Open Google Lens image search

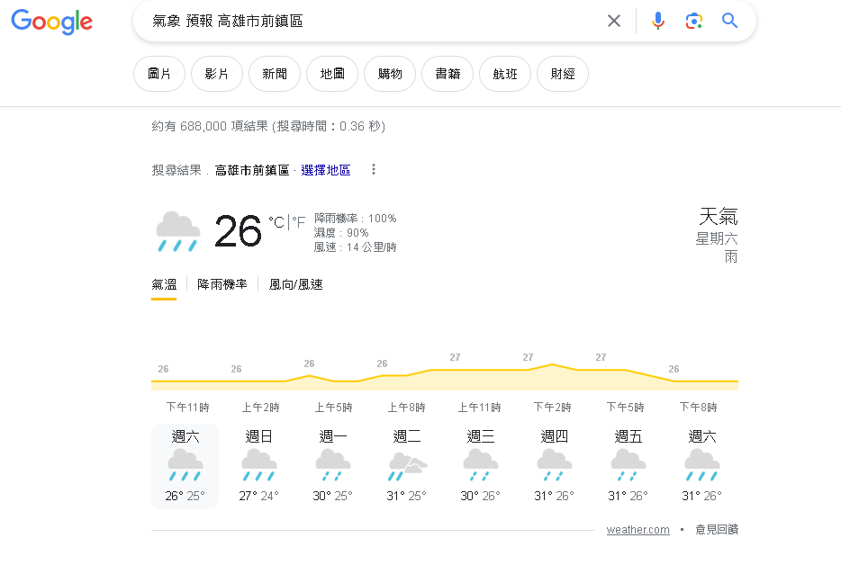click(693, 21)
